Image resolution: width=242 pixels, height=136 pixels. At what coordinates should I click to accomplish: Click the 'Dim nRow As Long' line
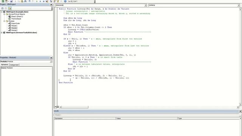pyautogui.click(x=73, y=18)
